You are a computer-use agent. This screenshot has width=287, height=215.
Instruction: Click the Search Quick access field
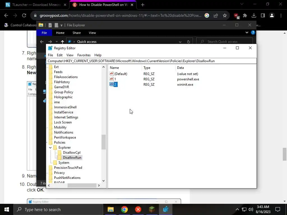224,42
